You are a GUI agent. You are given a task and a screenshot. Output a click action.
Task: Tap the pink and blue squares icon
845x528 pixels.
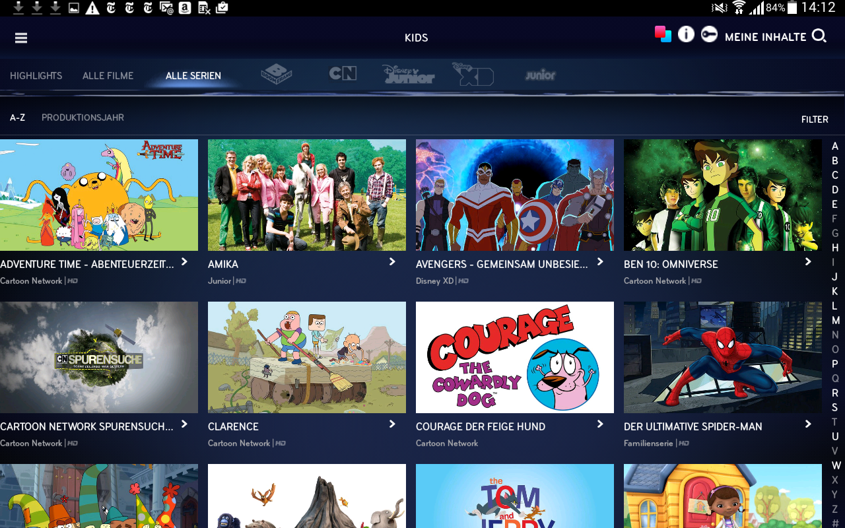[x=663, y=34]
